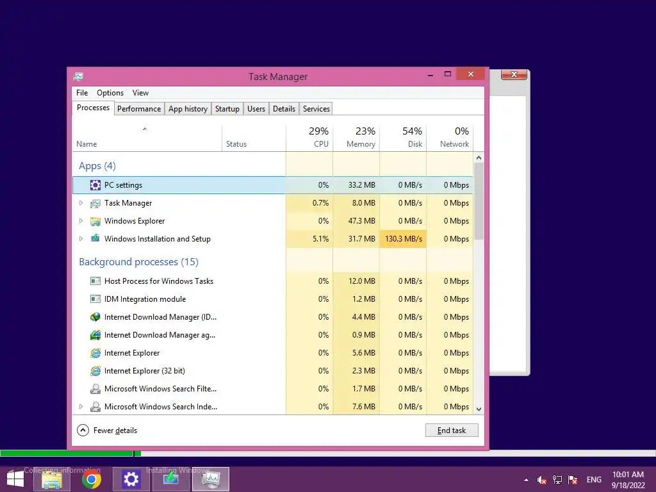Expand the Task Manager process group
656x492 pixels.
coord(81,203)
